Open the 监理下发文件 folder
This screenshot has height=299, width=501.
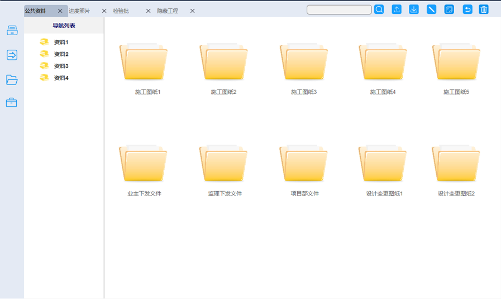tap(224, 164)
